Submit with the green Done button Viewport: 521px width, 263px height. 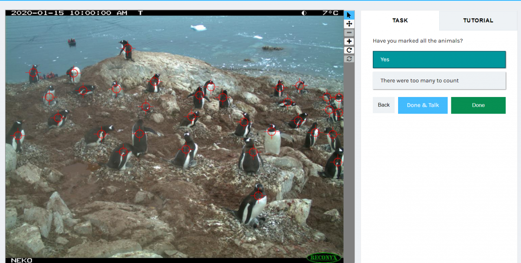(x=478, y=105)
